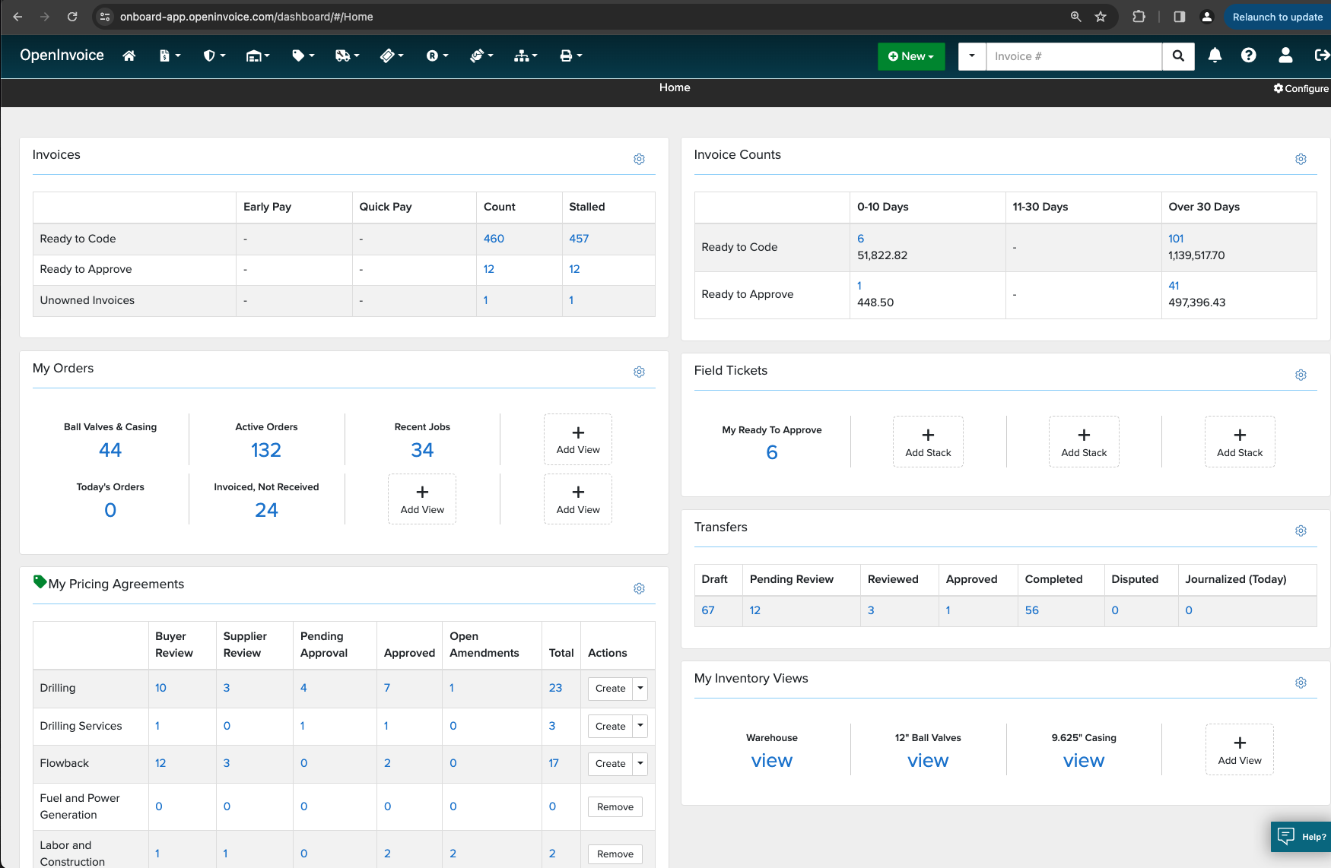
Task: Click the help question mark icon
Action: click(1248, 55)
